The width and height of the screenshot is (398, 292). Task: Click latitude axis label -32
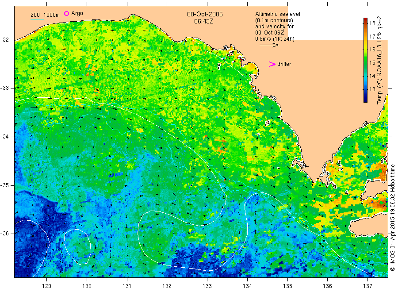[x=4, y=40]
